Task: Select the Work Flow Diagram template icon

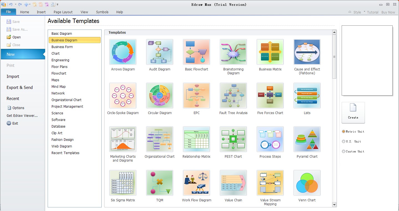Action: tap(196, 183)
